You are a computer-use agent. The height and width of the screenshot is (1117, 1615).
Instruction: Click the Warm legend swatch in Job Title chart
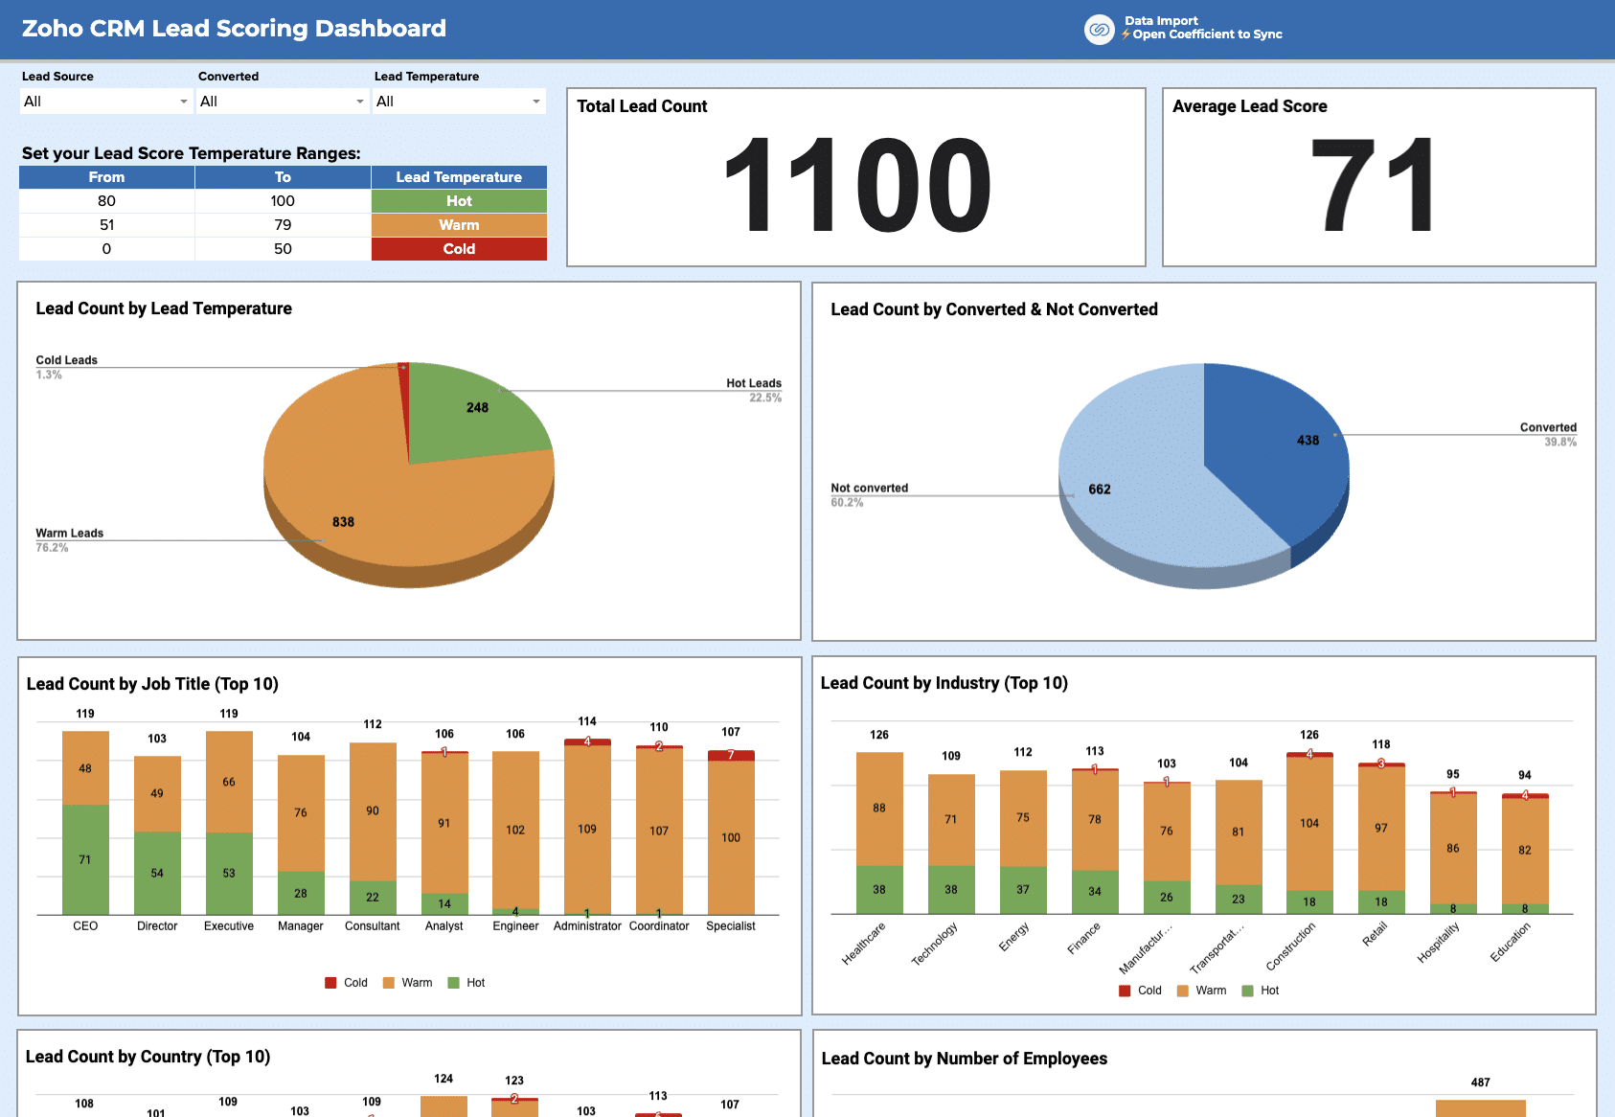[389, 983]
